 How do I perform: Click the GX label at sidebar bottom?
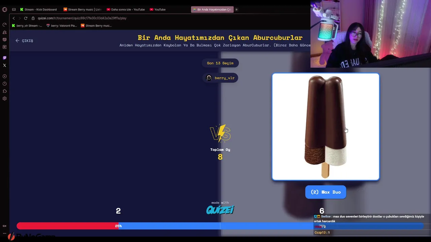[4, 226]
